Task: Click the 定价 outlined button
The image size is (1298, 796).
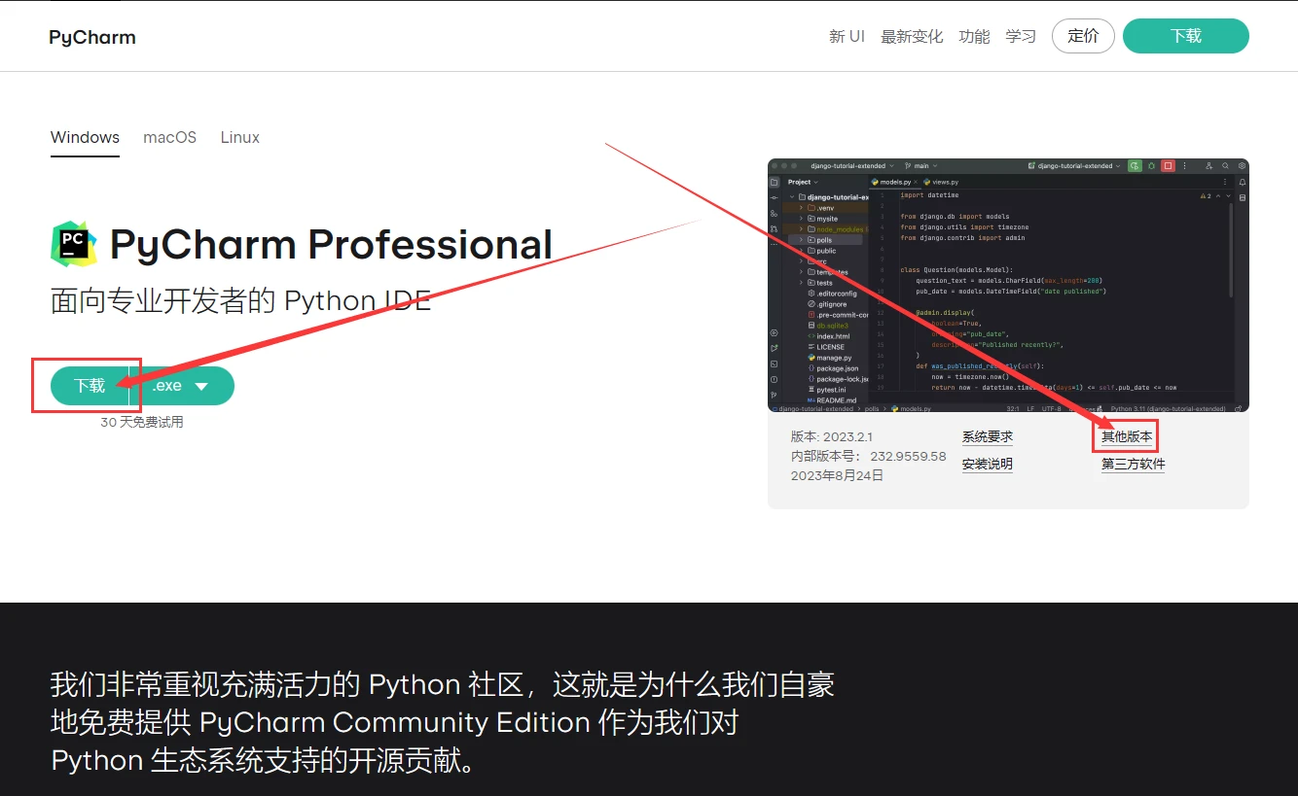Action: tap(1083, 36)
